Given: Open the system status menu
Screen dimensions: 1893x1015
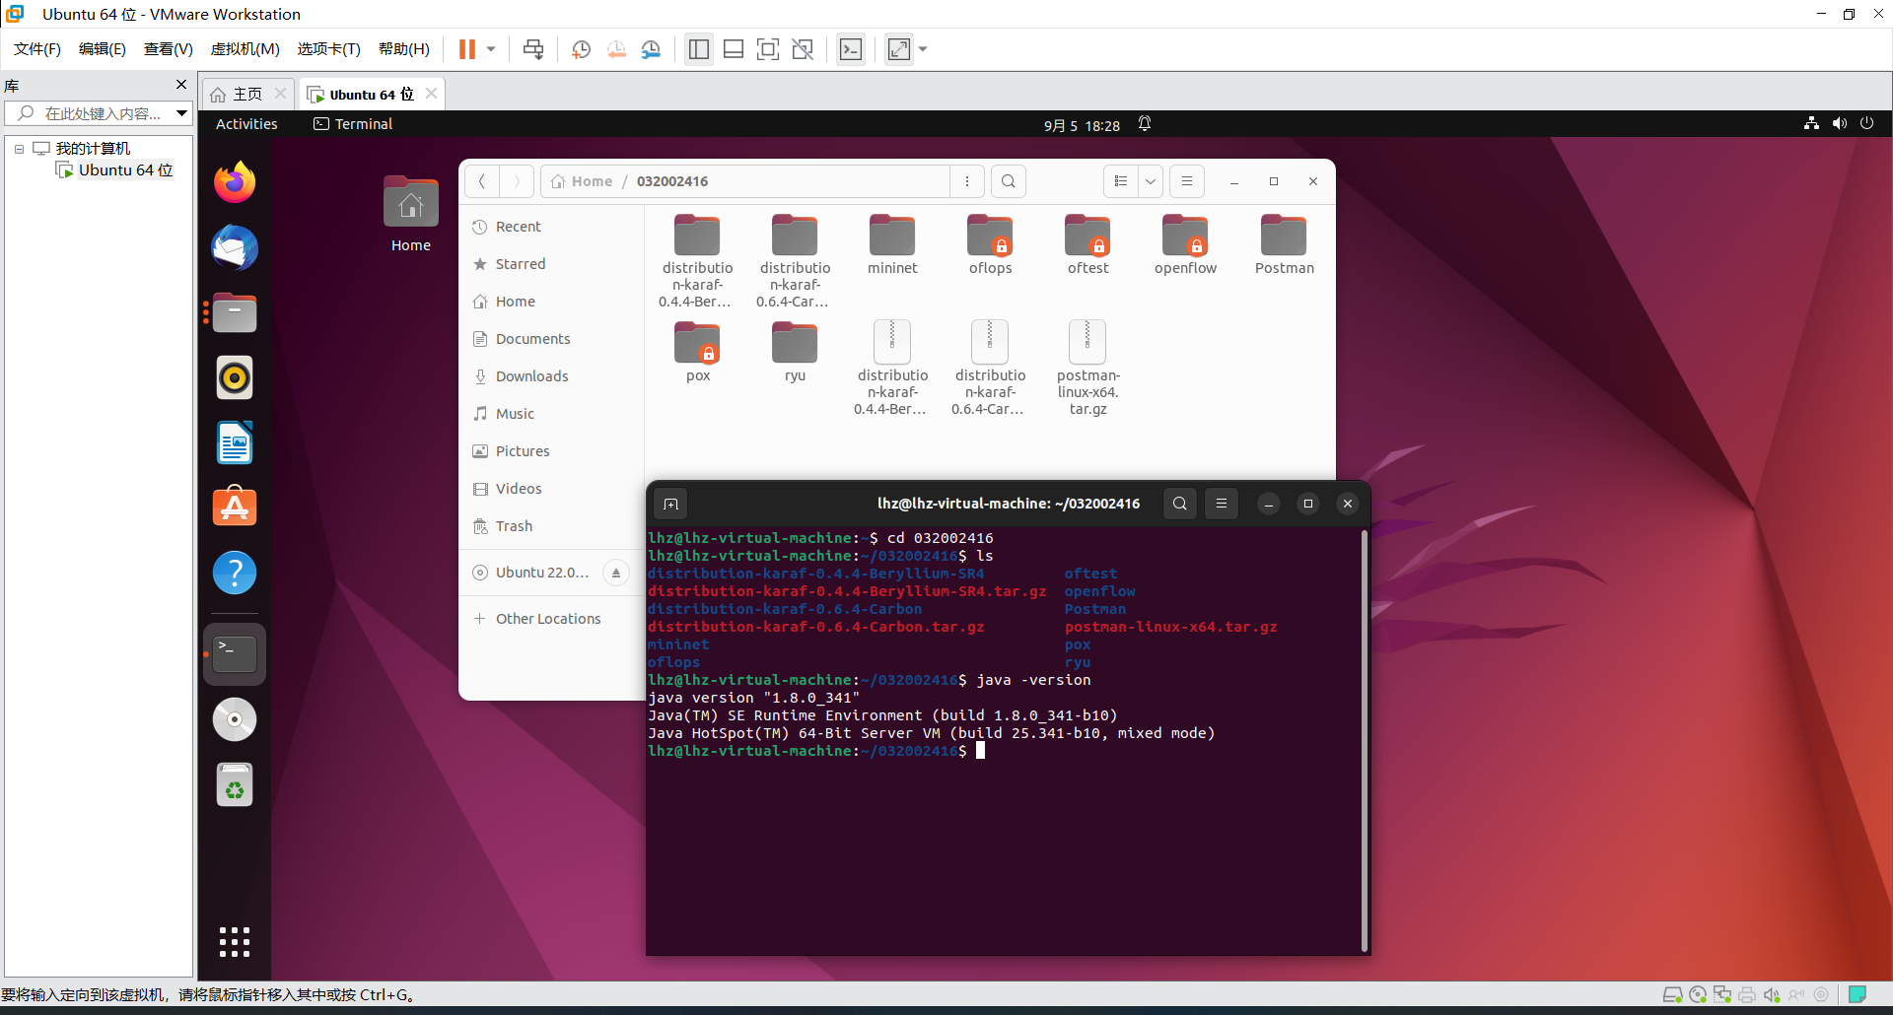Looking at the screenshot, I should [1839, 124].
